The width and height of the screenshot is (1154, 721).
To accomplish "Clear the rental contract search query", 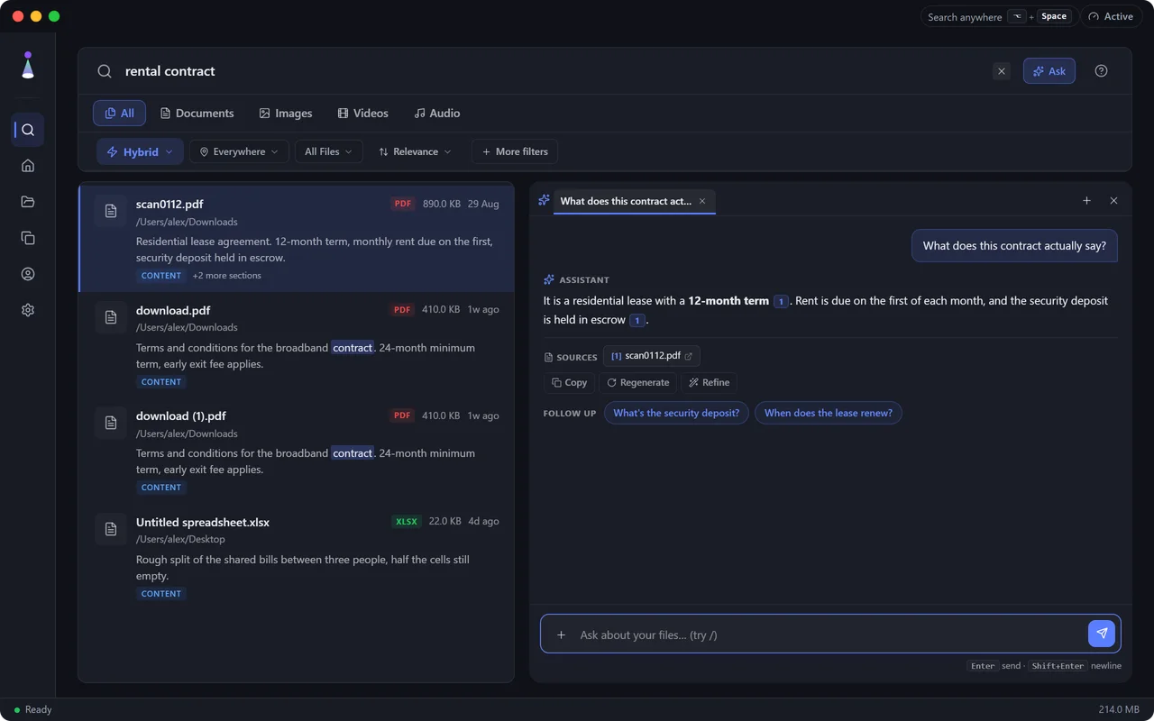I will (1001, 71).
